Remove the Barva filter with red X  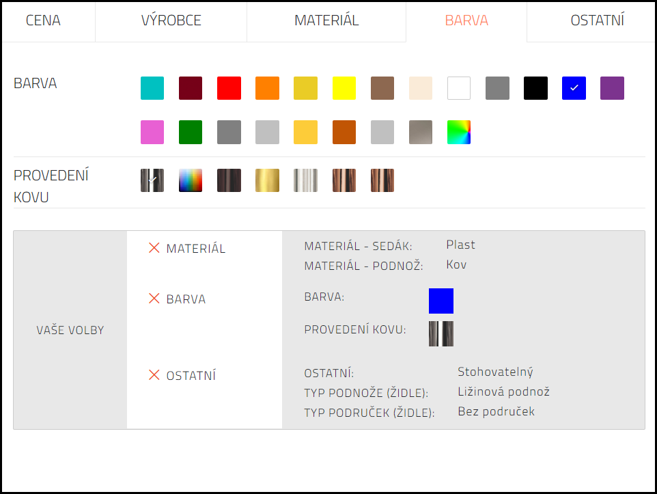tap(154, 299)
